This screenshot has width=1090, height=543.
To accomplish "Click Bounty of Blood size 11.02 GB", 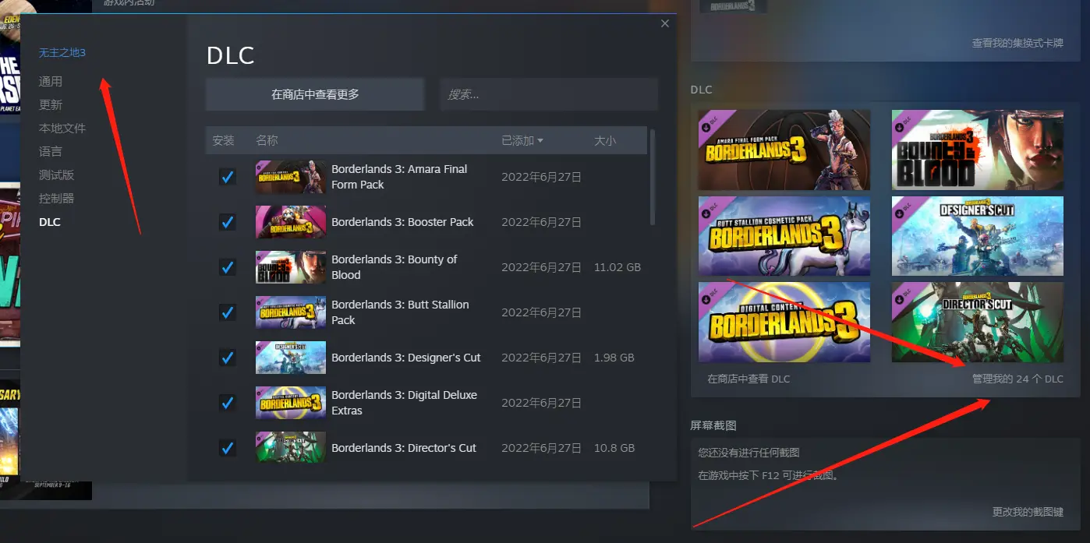I will tap(618, 267).
